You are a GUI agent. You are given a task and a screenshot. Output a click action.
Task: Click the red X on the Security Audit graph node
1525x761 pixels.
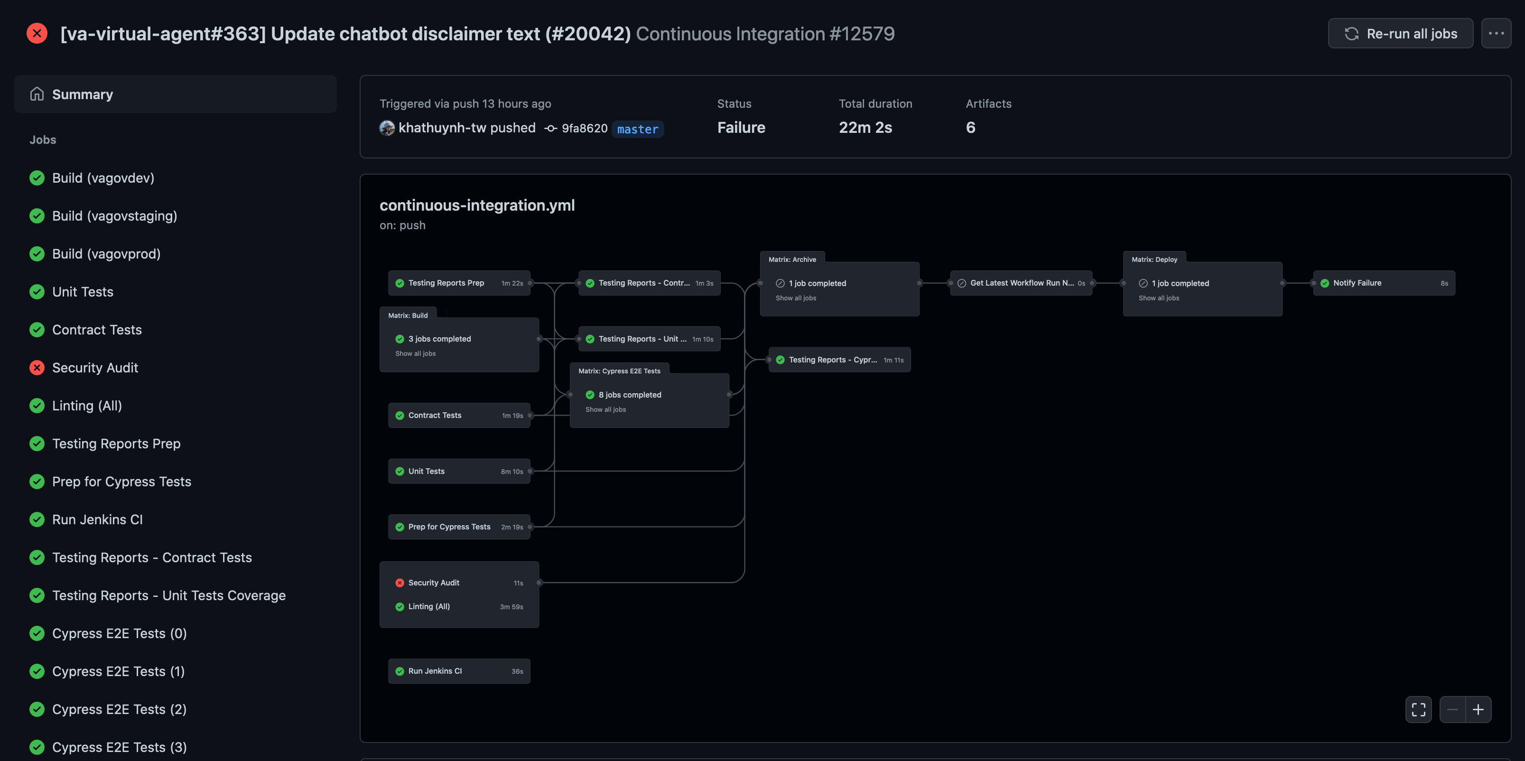(x=400, y=582)
